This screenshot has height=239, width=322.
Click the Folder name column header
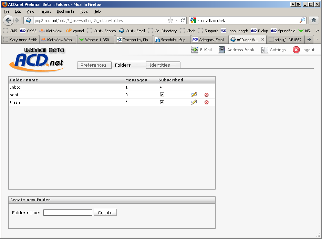pyautogui.click(x=24, y=80)
